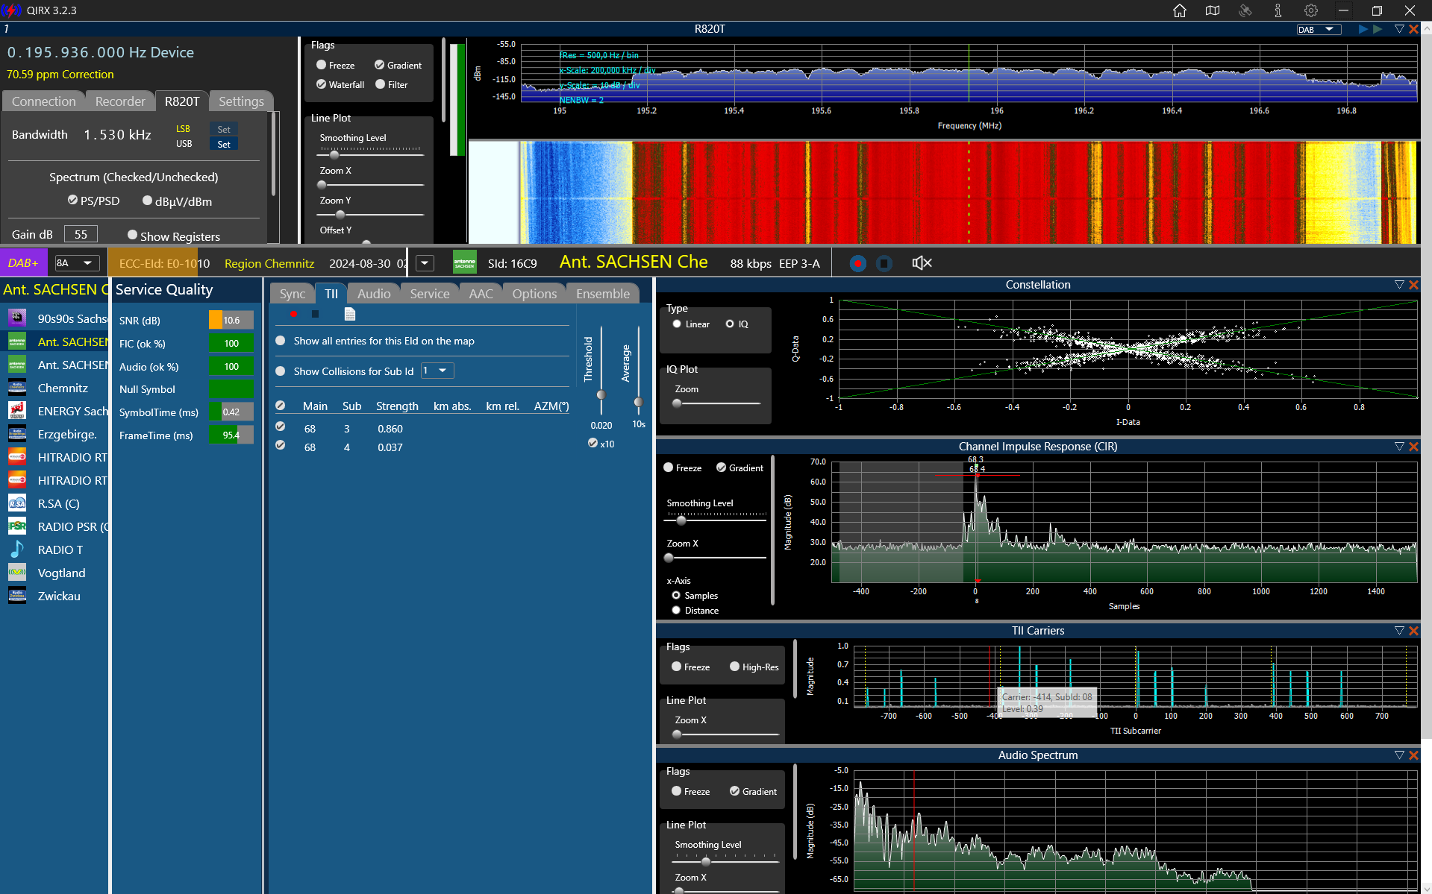The image size is (1432, 894).
Task: Expand the dropdown arrow beside the date
Action: (x=425, y=263)
